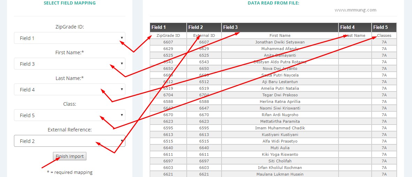Click the name 'Maulana Lukman Husein'
The width and height of the screenshot is (412, 177).
pyautogui.click(x=280, y=174)
